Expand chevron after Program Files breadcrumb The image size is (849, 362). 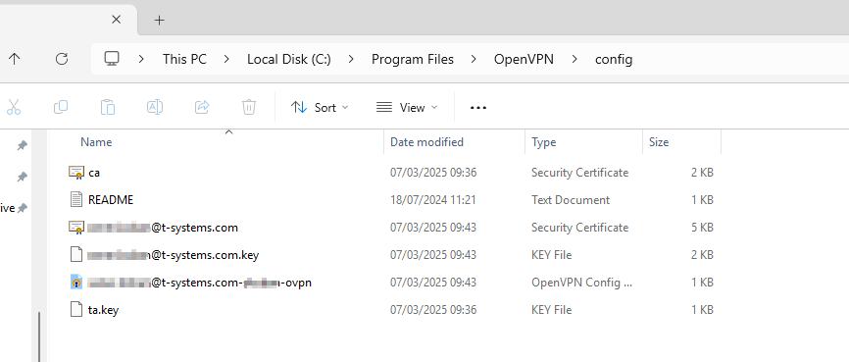[474, 59]
